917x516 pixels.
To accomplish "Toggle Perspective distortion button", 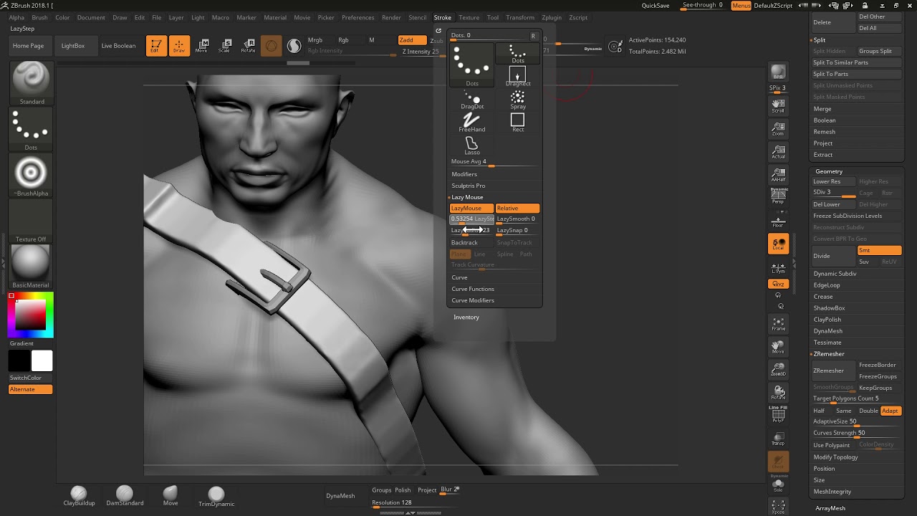I will pos(778,196).
